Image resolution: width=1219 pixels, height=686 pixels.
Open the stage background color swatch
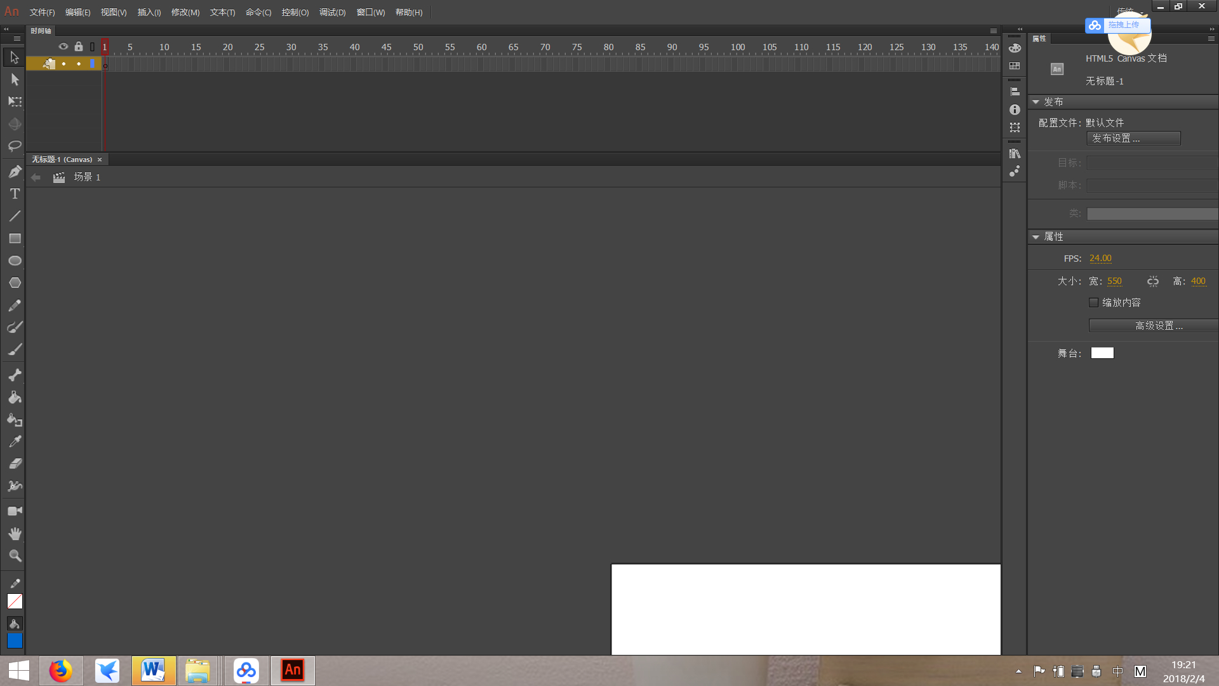tap(1102, 353)
